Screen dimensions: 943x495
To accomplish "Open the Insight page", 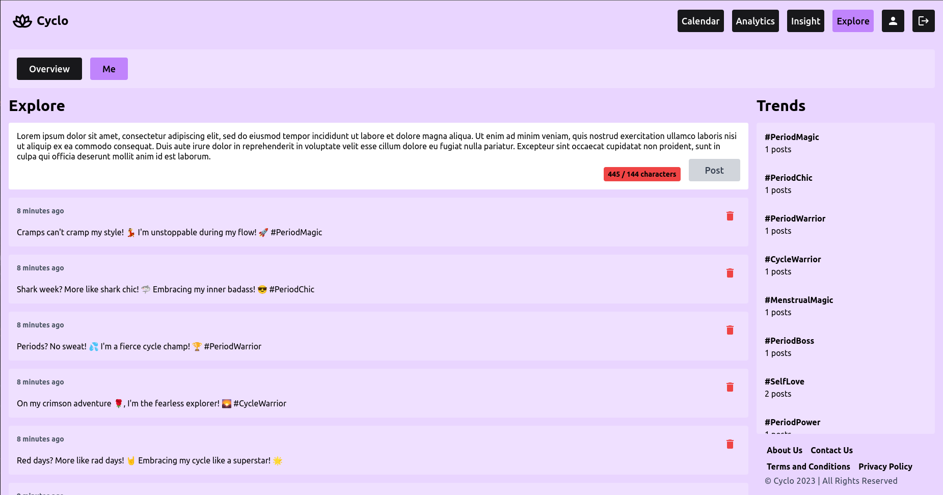I will click(x=805, y=21).
